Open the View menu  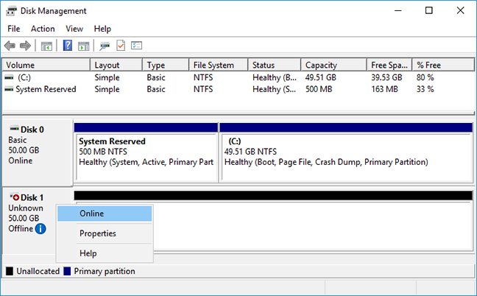(74, 29)
